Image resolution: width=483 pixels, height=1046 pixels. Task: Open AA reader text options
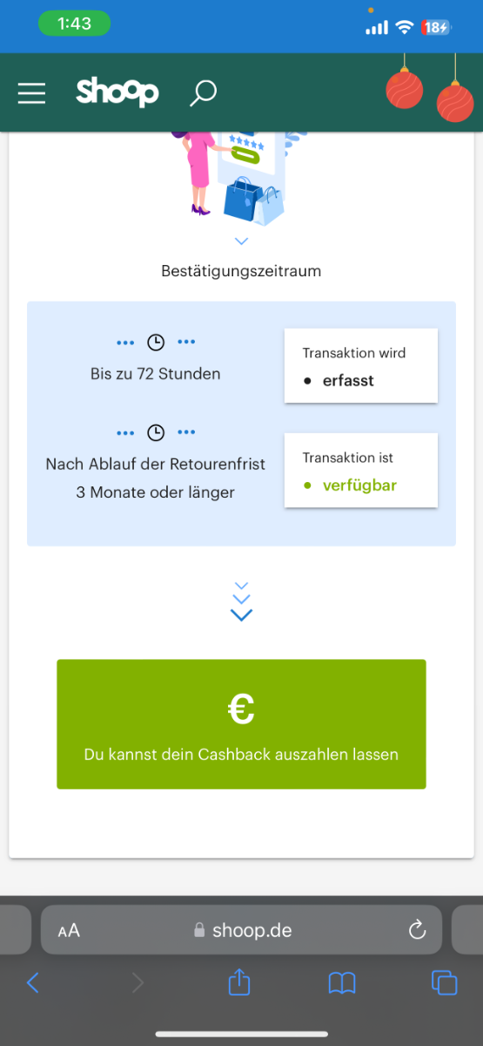(x=69, y=930)
